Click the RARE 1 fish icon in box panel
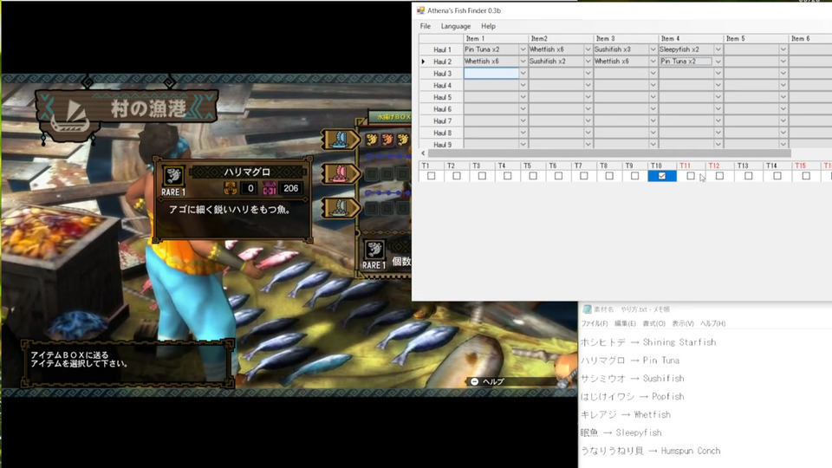Image resolution: width=832 pixels, height=468 pixels. 374,249
